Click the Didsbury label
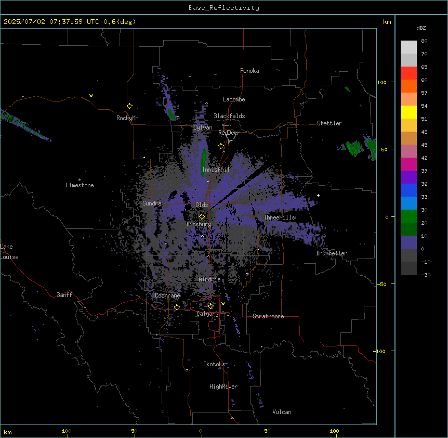Viewport: 448px width, 438px height. (199, 224)
